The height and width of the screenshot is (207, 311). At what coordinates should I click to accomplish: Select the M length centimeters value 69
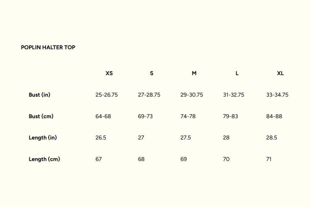click(184, 159)
